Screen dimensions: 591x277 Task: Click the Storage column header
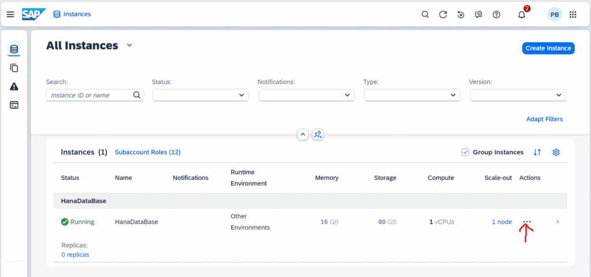coord(385,178)
